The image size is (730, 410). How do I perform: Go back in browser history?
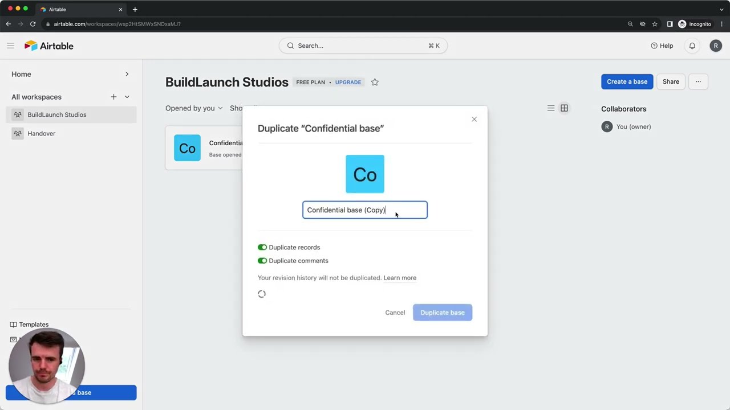(8, 24)
